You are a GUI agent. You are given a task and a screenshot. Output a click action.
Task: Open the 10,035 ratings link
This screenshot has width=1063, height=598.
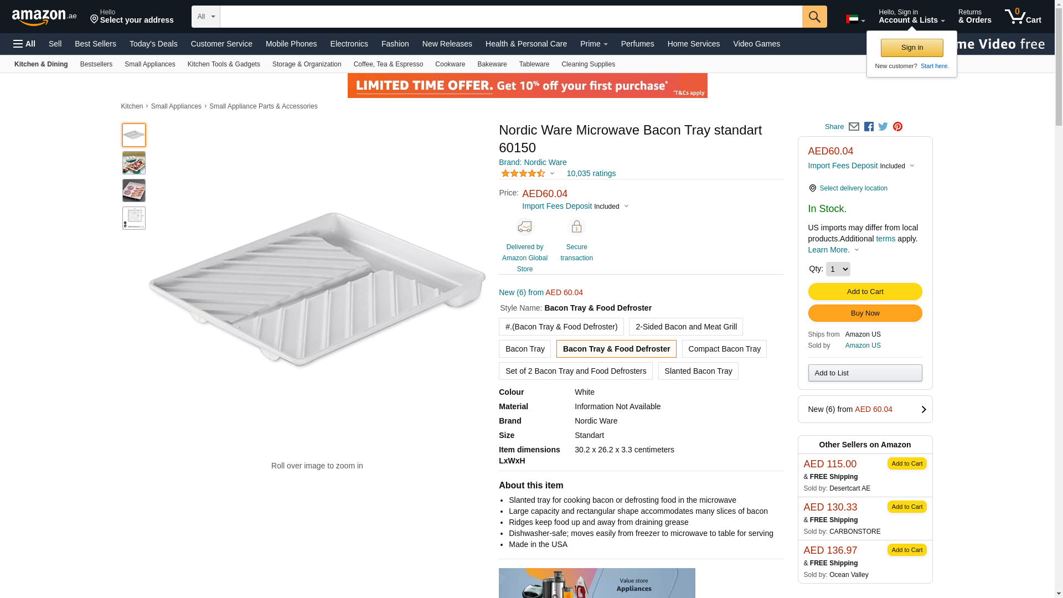pos(591,174)
